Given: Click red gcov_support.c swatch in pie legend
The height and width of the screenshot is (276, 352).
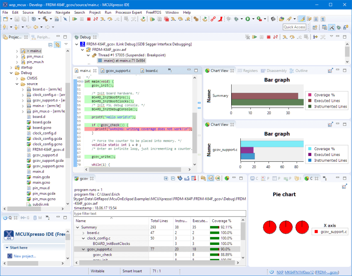Looking at the screenshot, I should point(316,232).
